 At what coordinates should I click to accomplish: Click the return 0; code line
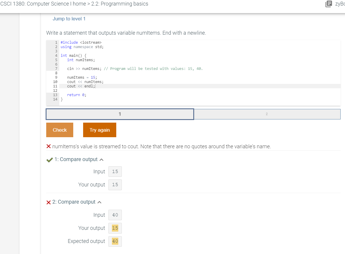pos(77,95)
